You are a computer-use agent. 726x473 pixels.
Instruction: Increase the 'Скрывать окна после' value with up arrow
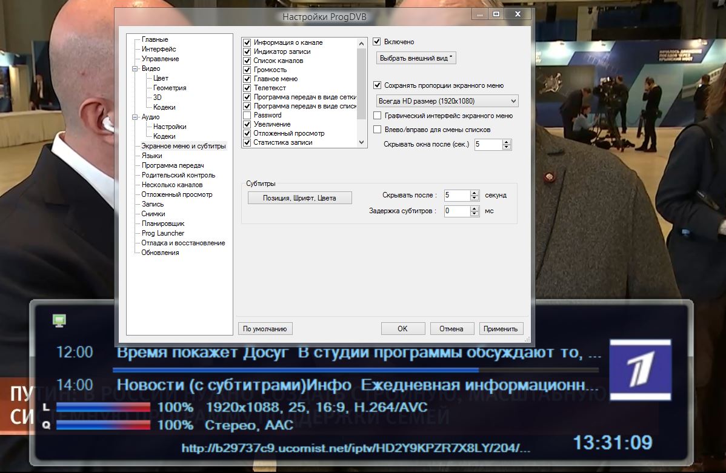coord(507,142)
